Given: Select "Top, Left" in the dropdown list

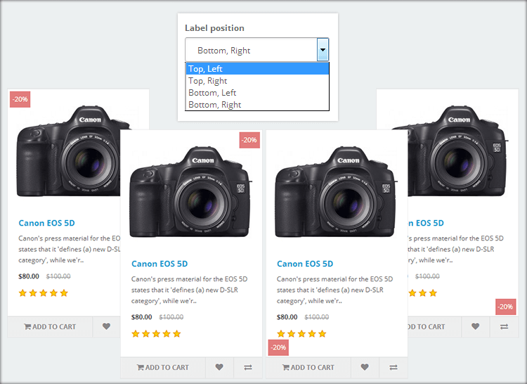Looking at the screenshot, I should point(257,69).
